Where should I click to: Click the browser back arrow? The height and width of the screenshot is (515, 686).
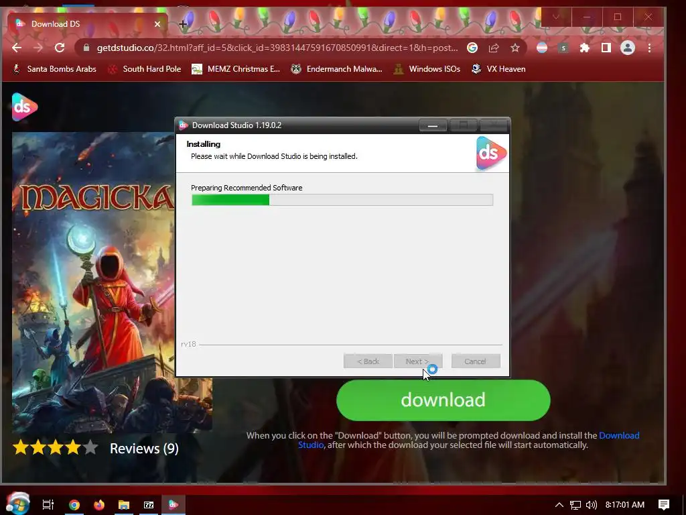click(17, 48)
